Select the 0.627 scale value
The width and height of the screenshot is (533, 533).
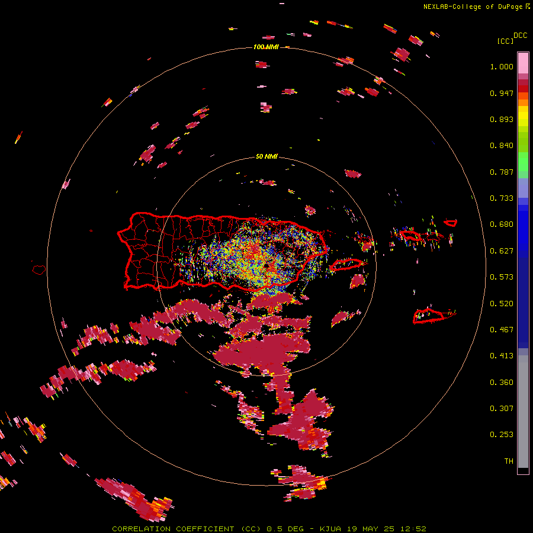click(x=502, y=251)
